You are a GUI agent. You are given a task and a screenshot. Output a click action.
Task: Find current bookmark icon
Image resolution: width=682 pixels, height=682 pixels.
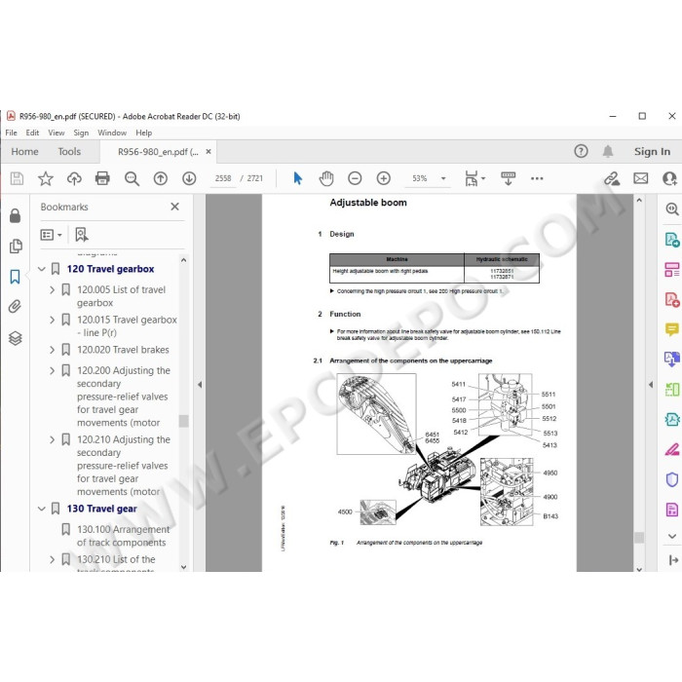[81, 235]
